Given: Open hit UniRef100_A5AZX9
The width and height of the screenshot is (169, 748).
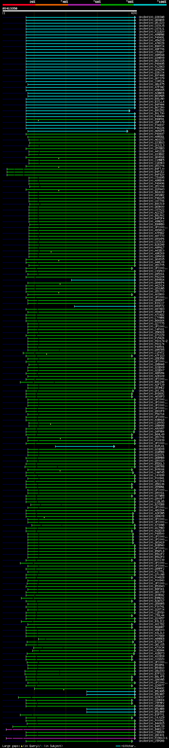Looking at the screenshot, I should (152, 40).
